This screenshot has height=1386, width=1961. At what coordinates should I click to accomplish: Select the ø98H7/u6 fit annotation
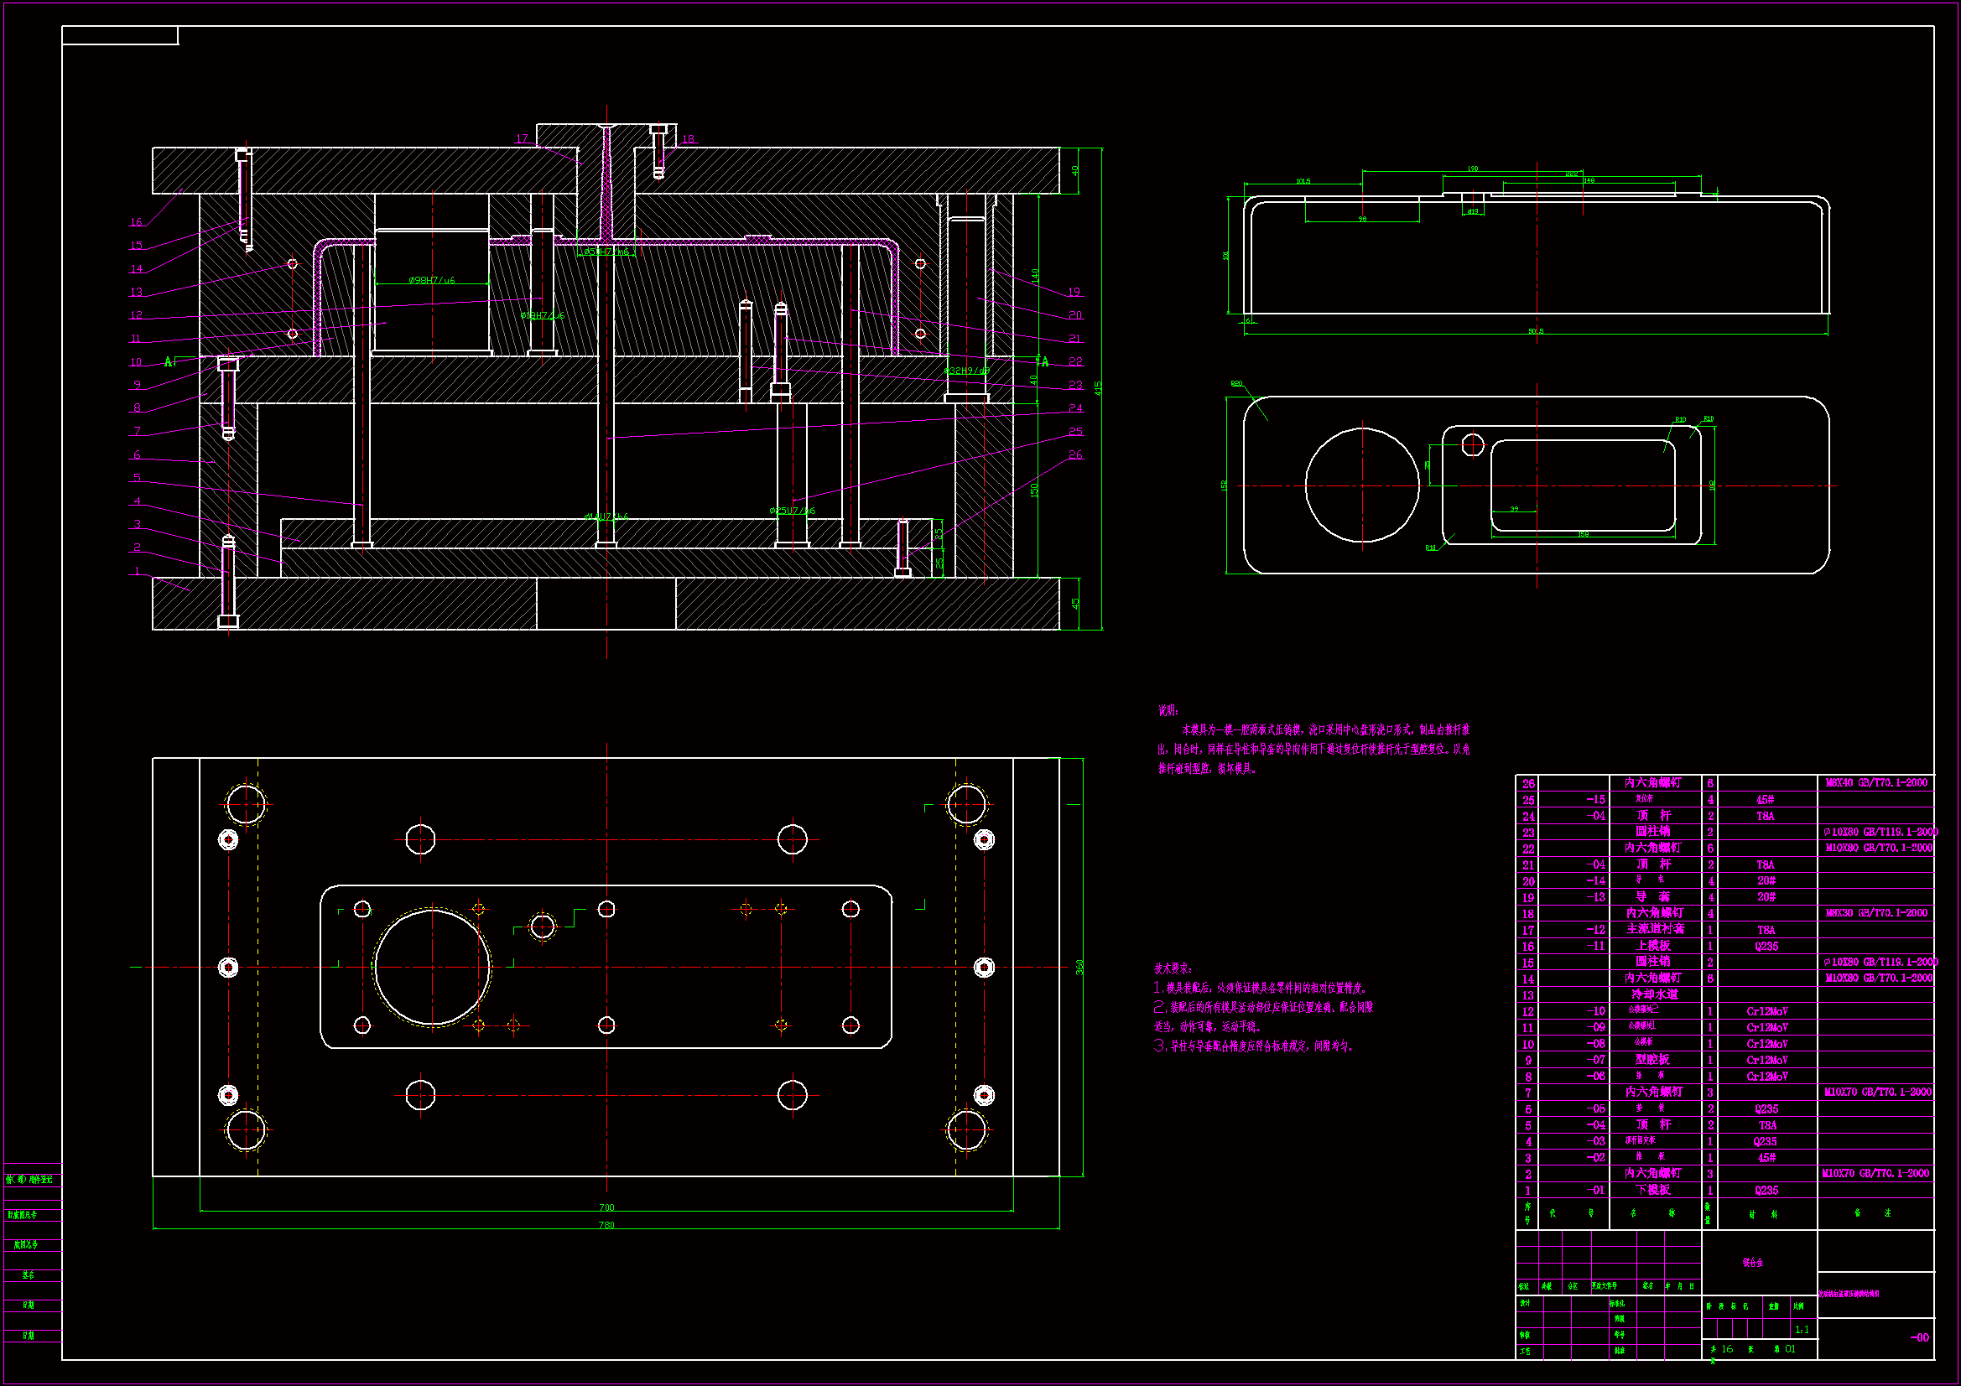[431, 280]
